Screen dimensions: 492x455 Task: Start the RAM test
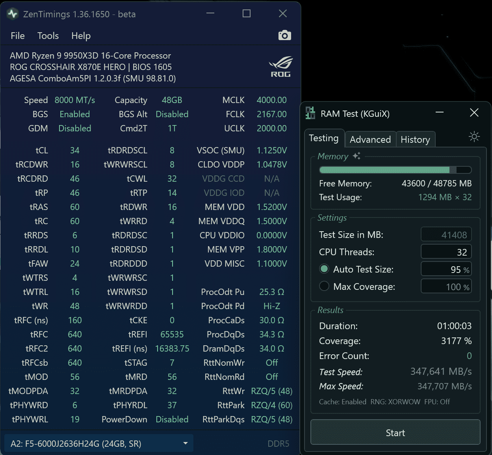pos(395,433)
